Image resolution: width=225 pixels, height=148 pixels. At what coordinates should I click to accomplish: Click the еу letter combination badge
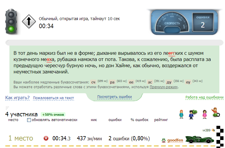188,82
